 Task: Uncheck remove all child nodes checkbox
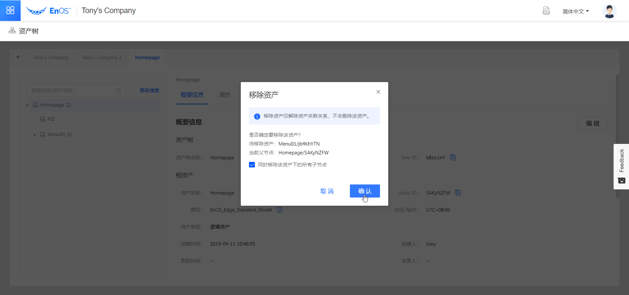pos(252,165)
